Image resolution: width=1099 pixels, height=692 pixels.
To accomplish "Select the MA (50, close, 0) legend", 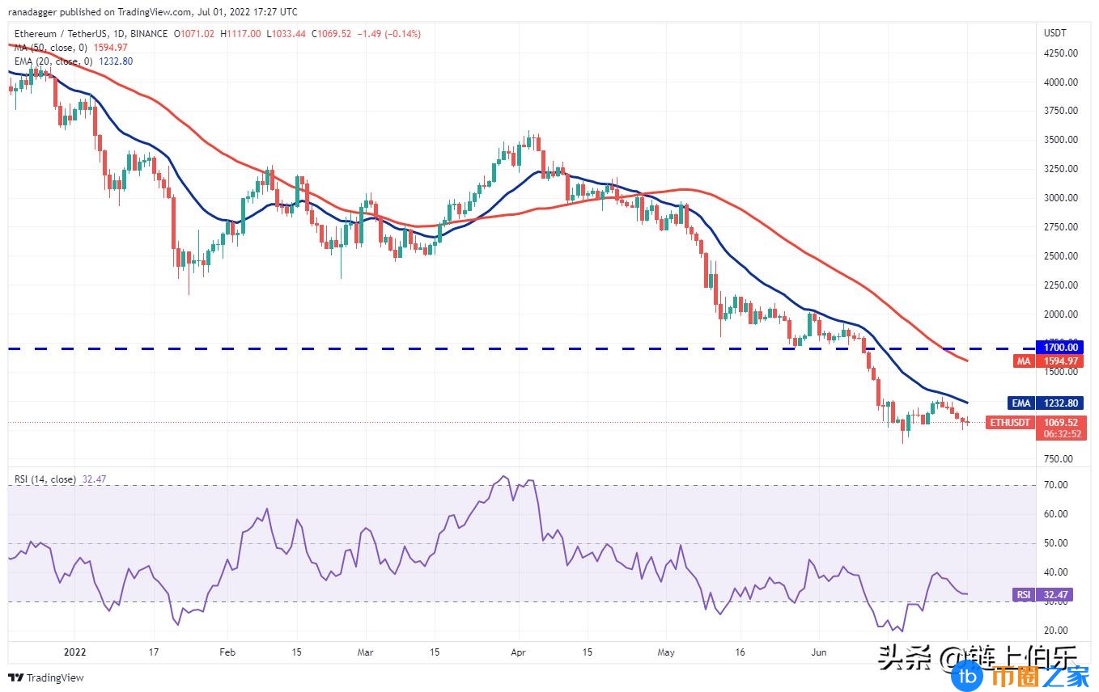I will (49, 47).
